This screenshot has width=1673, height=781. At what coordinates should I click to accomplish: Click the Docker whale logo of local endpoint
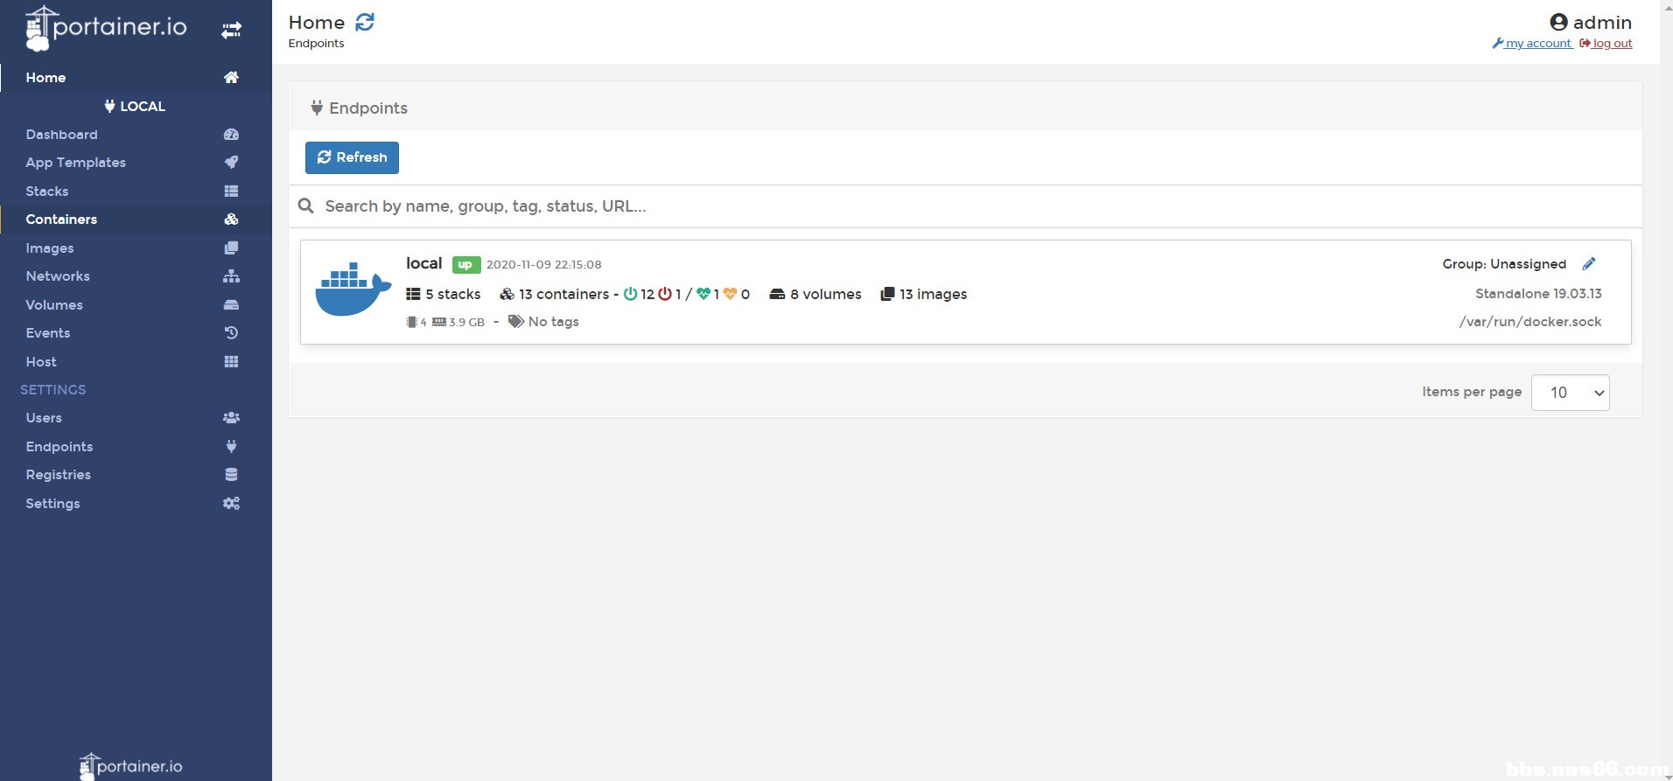[x=353, y=289]
